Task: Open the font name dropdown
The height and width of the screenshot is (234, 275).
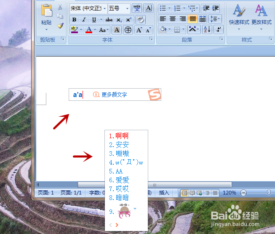Action: click(104, 8)
